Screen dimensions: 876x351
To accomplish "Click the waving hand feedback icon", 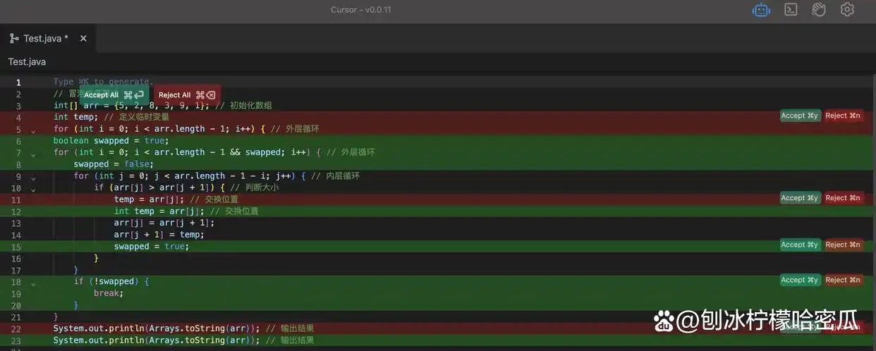I will coord(818,10).
